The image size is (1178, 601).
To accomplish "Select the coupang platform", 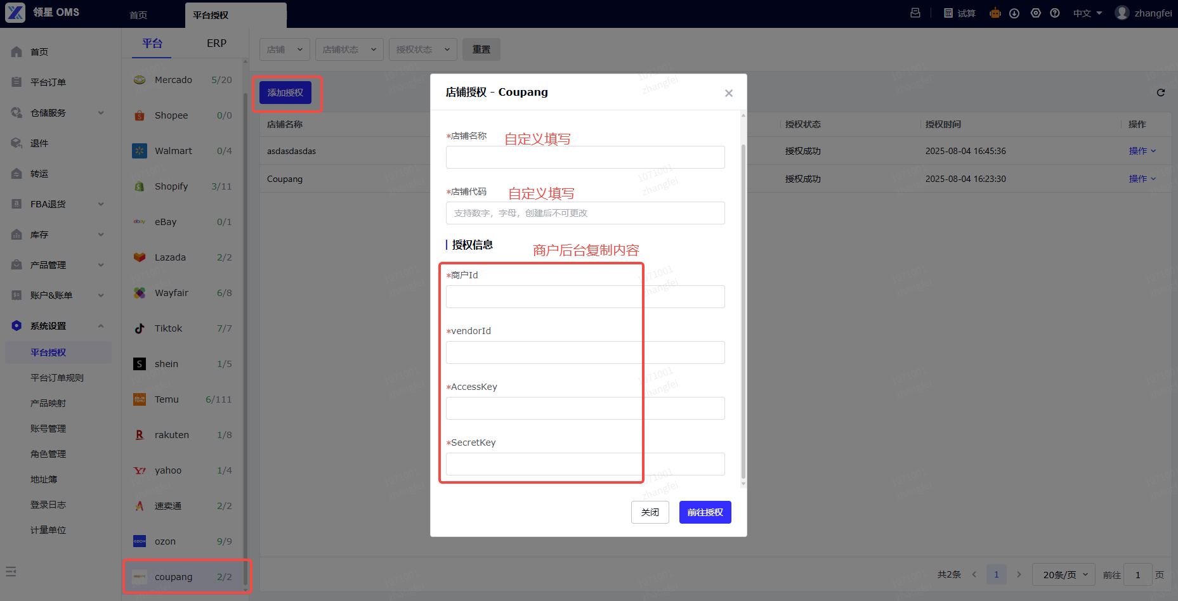I will pos(182,577).
